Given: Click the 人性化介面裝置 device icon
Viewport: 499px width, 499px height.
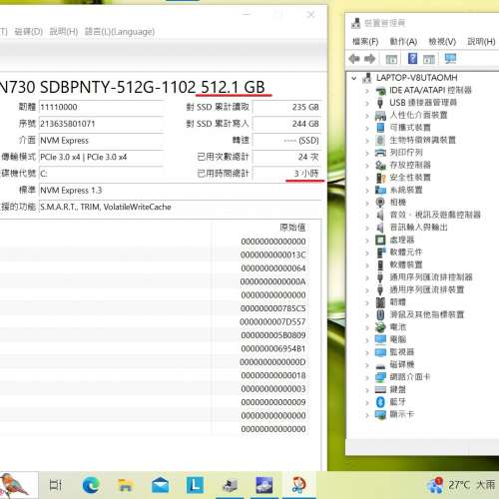Looking at the screenshot, I should pyautogui.click(x=380, y=115).
